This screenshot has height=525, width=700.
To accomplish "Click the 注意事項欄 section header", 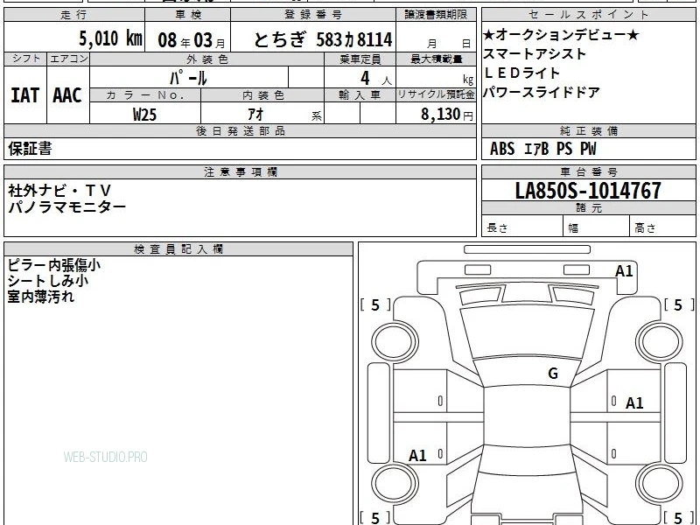I will (240, 172).
